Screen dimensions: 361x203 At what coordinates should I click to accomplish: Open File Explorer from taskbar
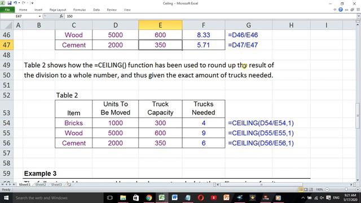coord(123,198)
